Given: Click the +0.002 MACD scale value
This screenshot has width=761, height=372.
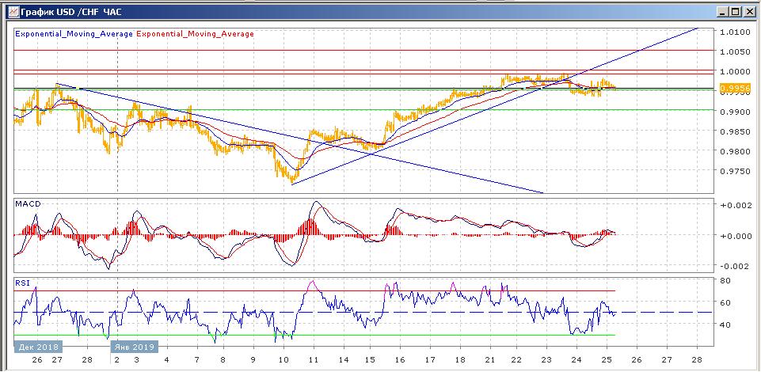Looking at the screenshot, I should click(736, 205).
